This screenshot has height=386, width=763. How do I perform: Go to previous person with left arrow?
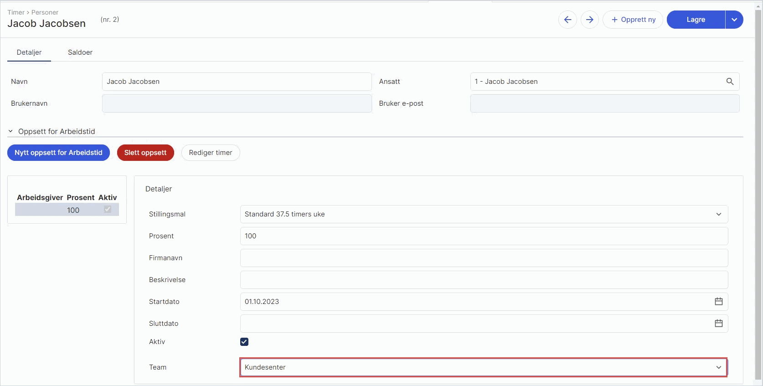(x=567, y=20)
